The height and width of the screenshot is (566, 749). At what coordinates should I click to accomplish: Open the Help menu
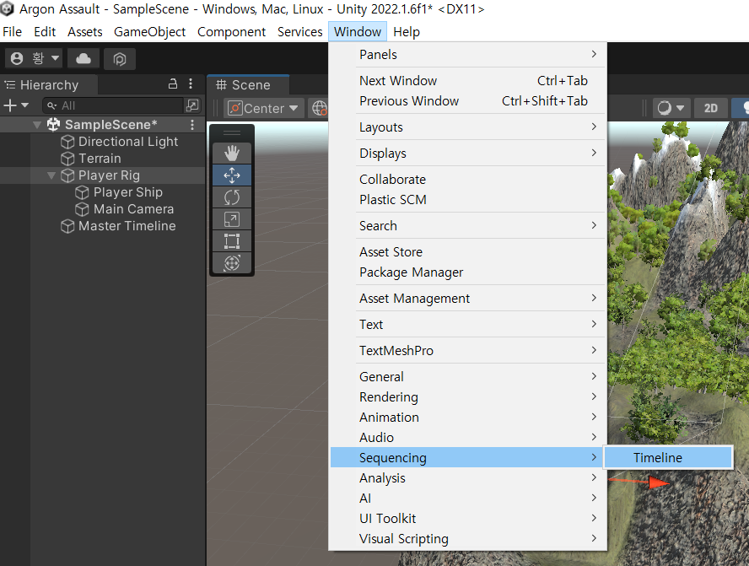[407, 32]
